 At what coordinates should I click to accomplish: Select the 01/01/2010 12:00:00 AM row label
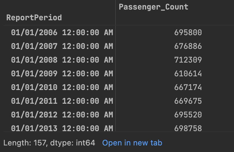[x=62, y=87]
